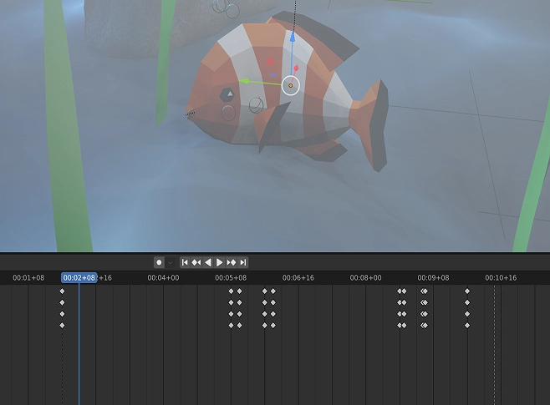
Task: Jump to the previous keyframe
Action: (196, 262)
